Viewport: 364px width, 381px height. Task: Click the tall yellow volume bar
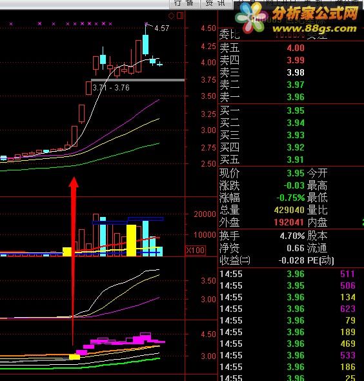point(131,240)
